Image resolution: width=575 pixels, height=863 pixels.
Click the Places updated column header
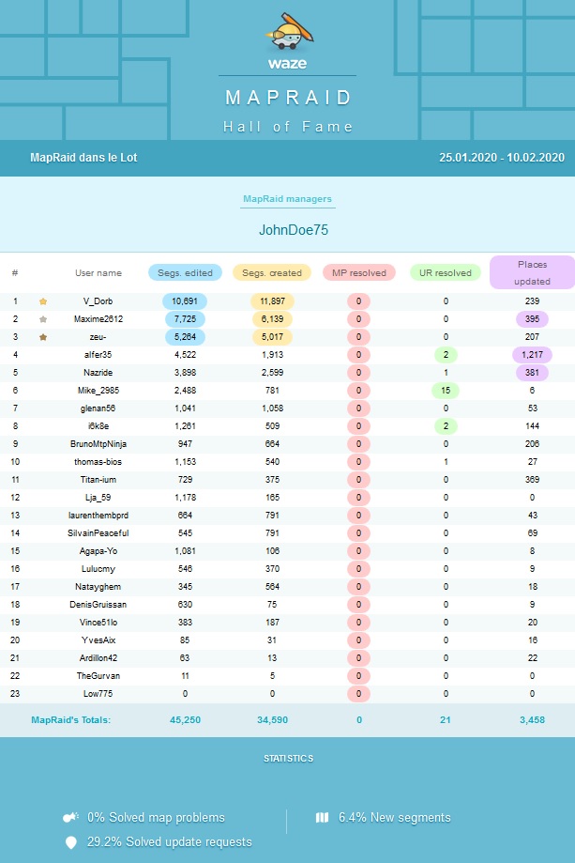pyautogui.click(x=532, y=272)
